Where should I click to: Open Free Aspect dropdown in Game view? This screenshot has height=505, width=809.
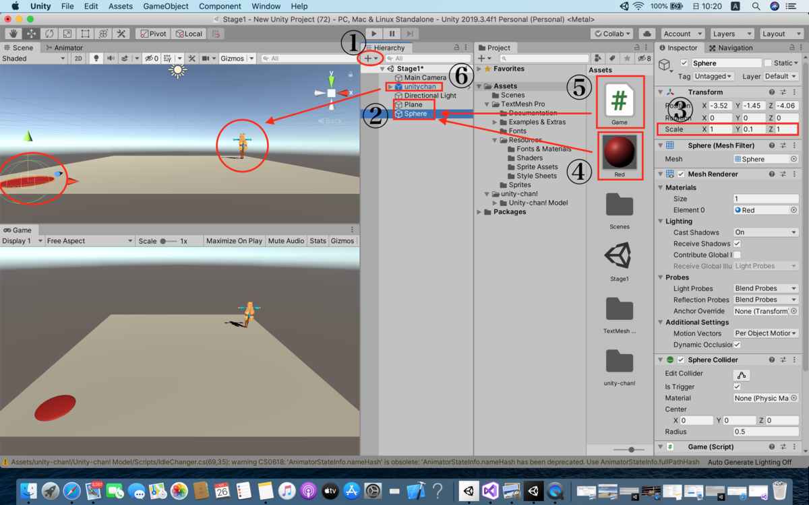click(90, 241)
